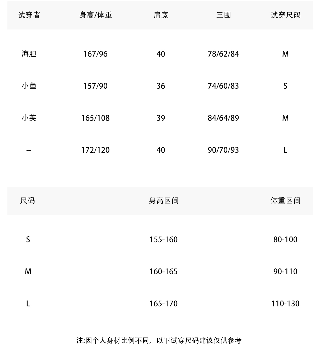Click the 体重区间 column header
Image resolution: width=318 pixels, height=350 pixels.
coord(285,200)
